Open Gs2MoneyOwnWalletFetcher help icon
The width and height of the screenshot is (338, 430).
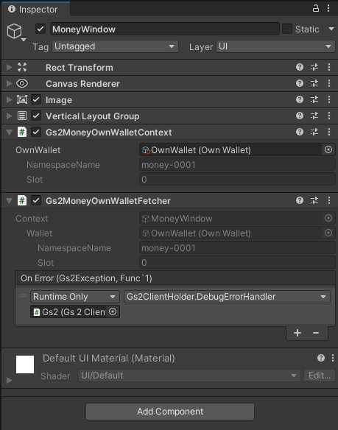pos(300,200)
